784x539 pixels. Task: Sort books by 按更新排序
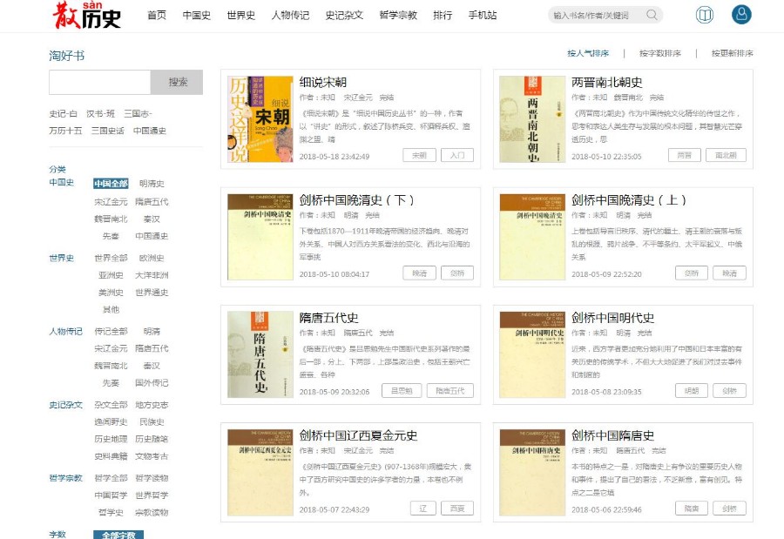[732, 53]
